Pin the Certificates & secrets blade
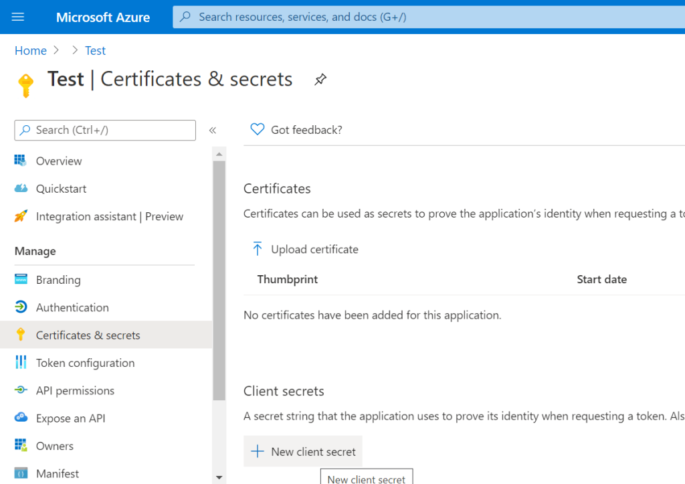 pyautogui.click(x=320, y=80)
